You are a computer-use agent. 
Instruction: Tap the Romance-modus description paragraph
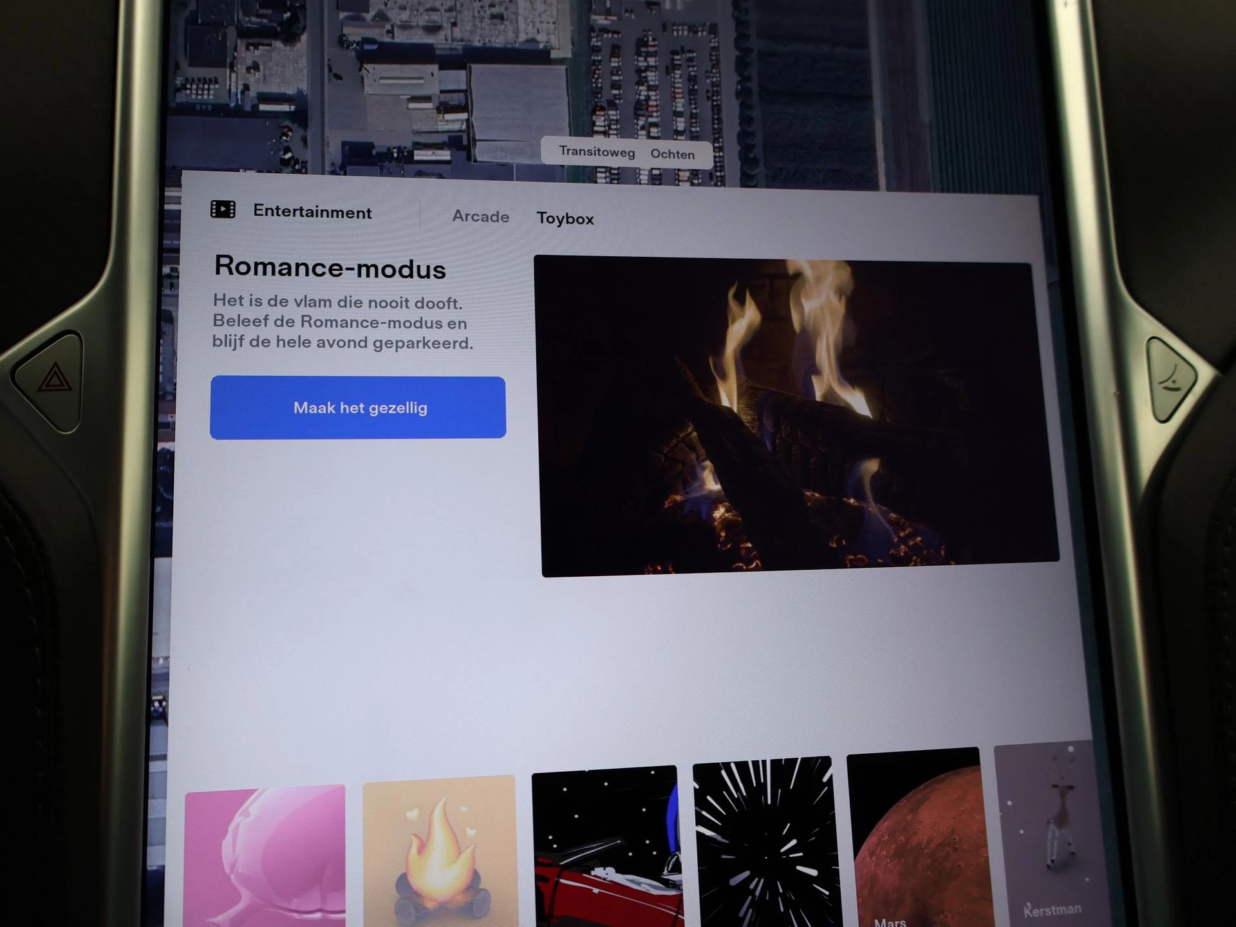point(341,322)
